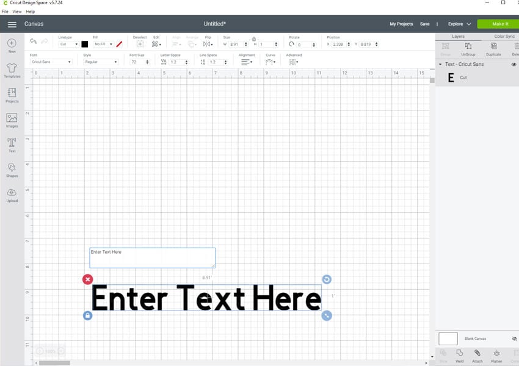Click the Blank Canvas white swatch

448,339
